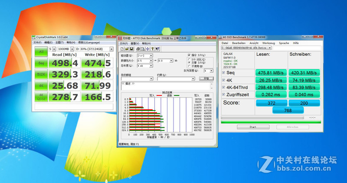Click the context help arrow-question icon
Image resolution: width=347 pixels, height=183 pixels.
coord(157,49)
